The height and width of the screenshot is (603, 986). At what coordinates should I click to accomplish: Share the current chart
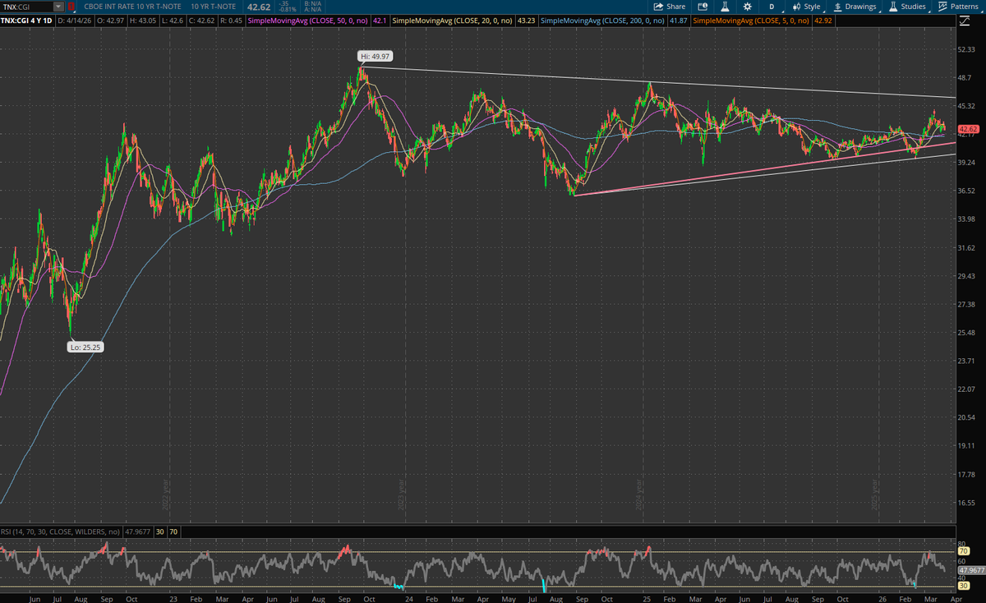(x=670, y=7)
